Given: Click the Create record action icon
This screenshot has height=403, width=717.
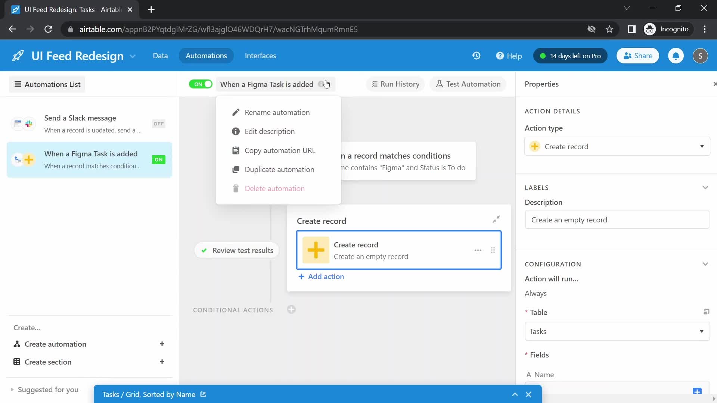Looking at the screenshot, I should [316, 250].
